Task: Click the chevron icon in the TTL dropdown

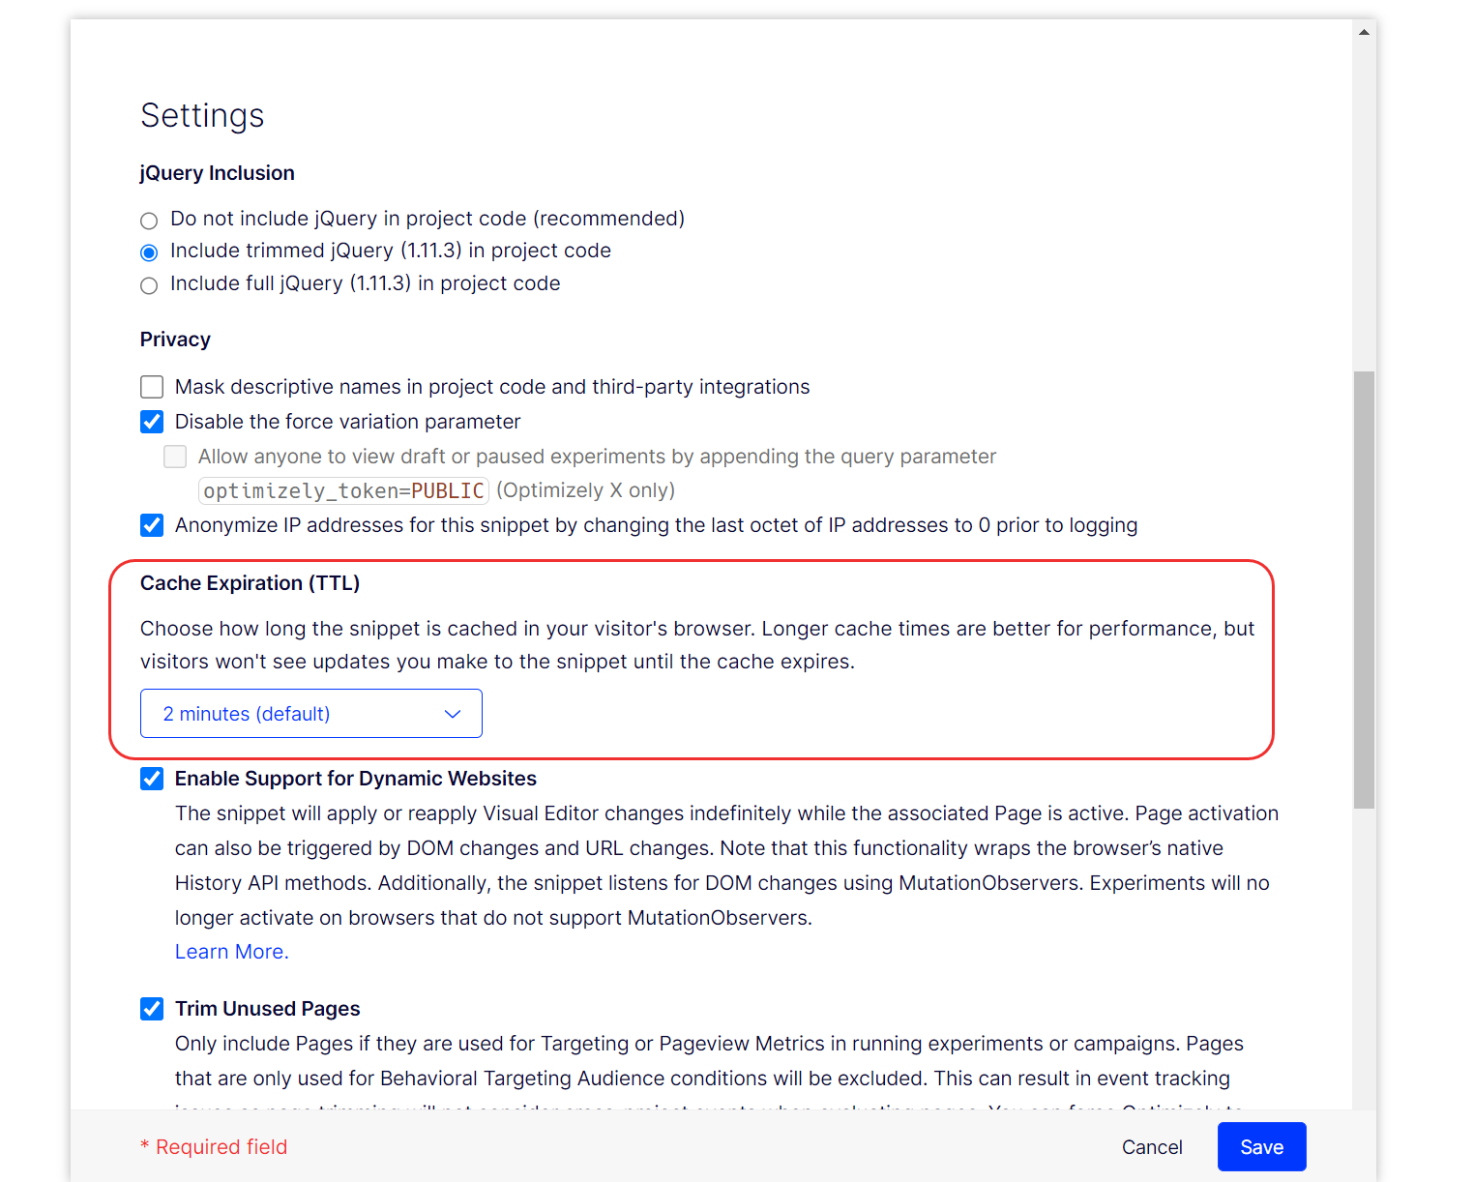Action: pos(452,713)
